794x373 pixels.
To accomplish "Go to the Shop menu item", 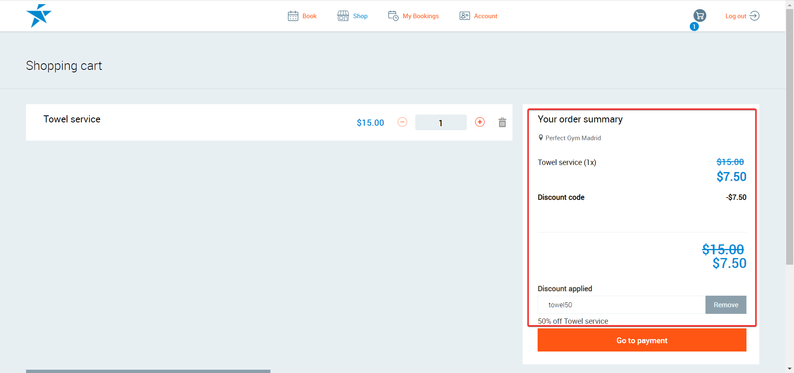I will (x=360, y=16).
